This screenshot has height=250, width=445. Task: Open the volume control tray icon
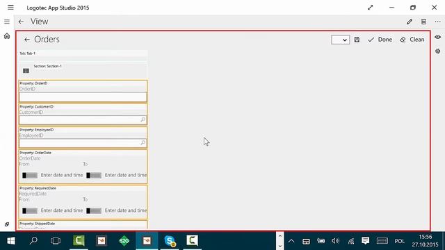(x=335, y=241)
